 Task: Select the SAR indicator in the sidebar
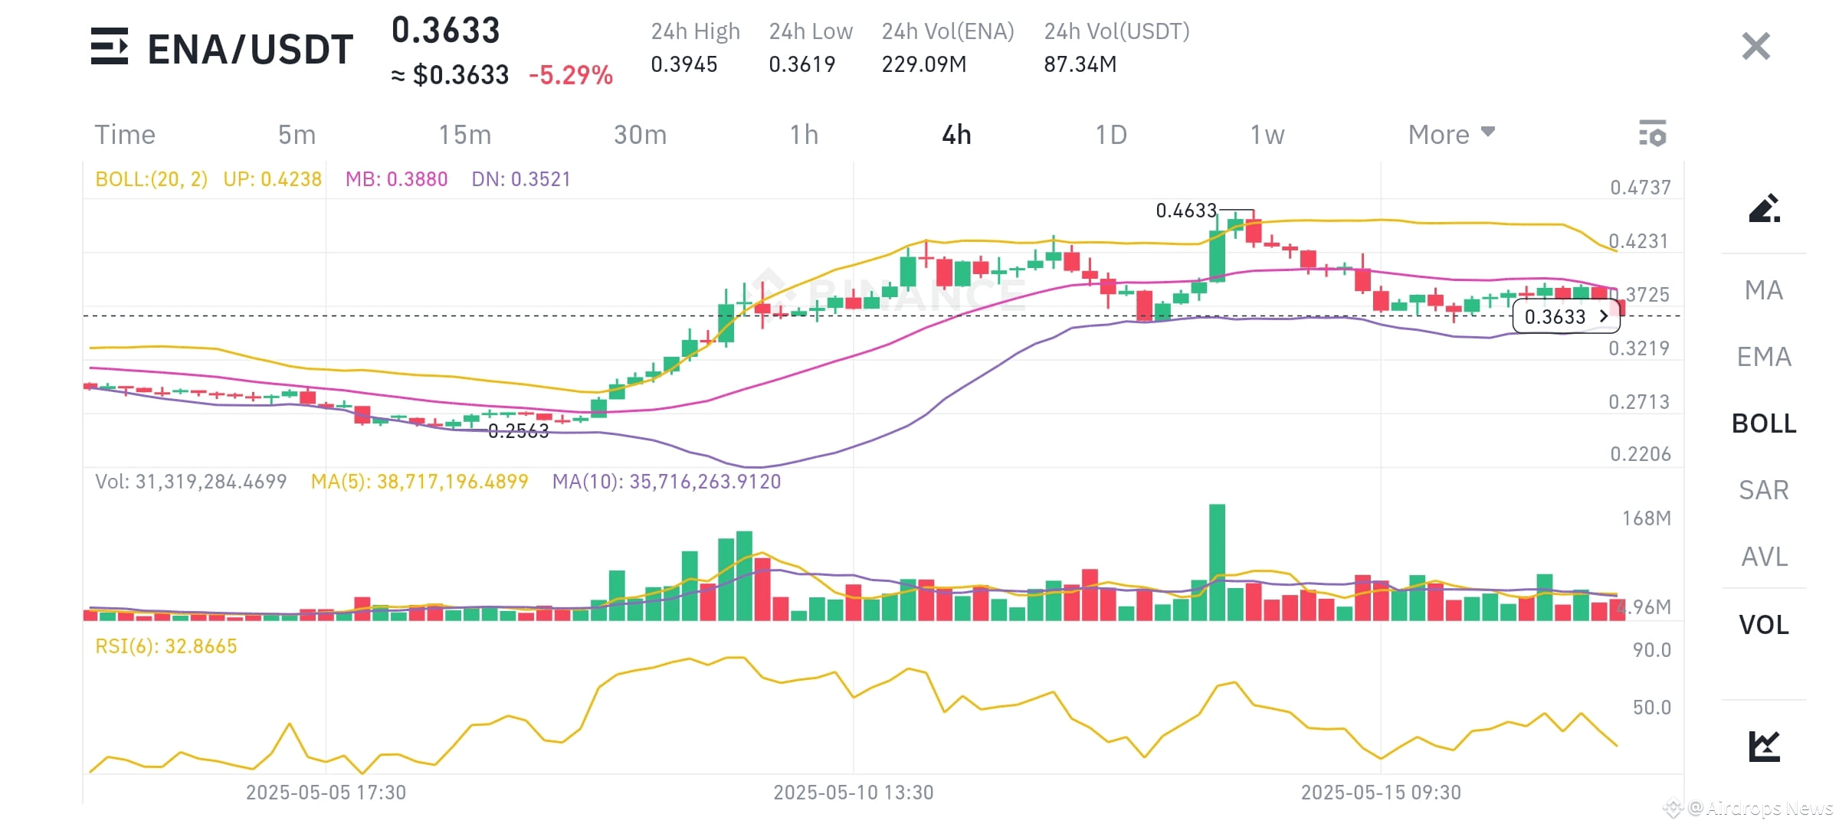click(1765, 489)
